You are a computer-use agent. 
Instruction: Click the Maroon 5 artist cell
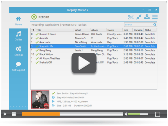click(80, 38)
